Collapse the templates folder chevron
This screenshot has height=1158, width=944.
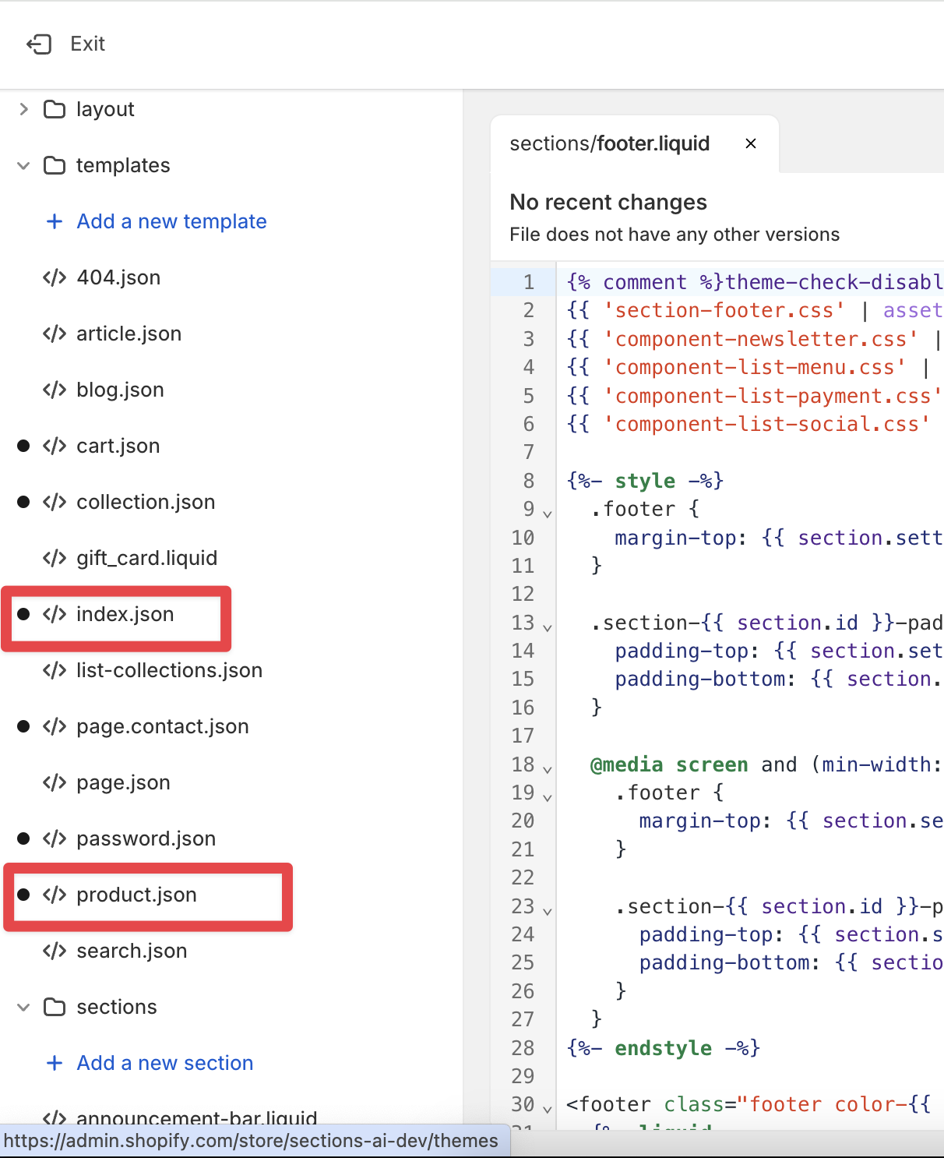click(23, 165)
